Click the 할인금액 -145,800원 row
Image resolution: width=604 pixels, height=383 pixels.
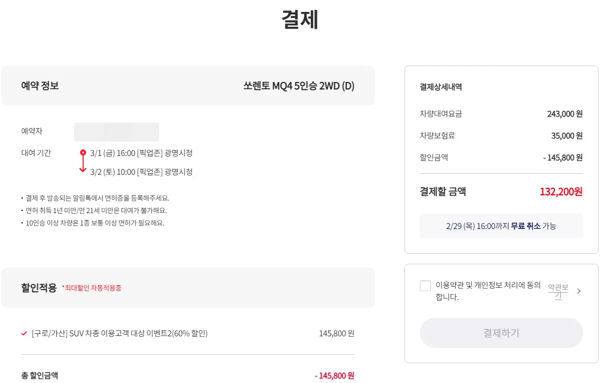501,157
